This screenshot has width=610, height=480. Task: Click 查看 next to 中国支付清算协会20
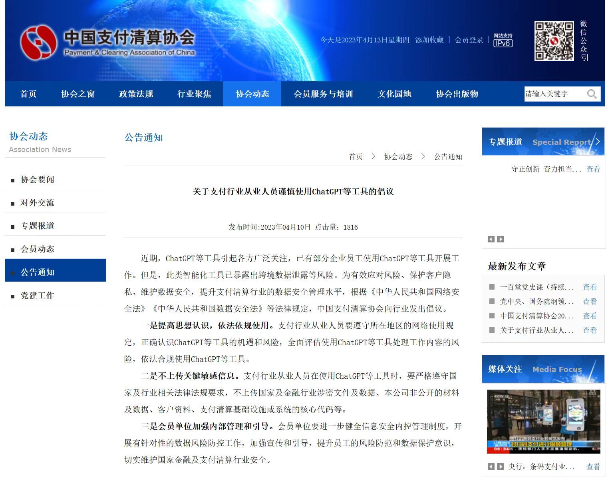point(590,316)
